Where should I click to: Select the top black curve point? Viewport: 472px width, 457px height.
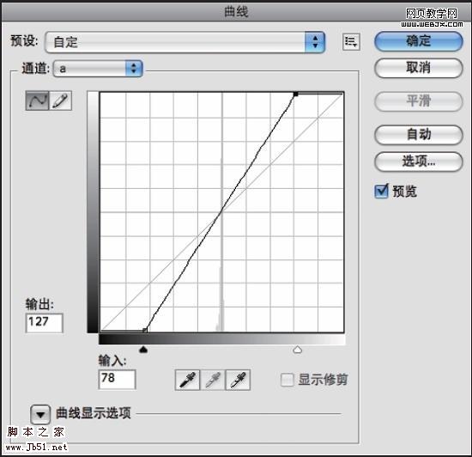click(295, 94)
